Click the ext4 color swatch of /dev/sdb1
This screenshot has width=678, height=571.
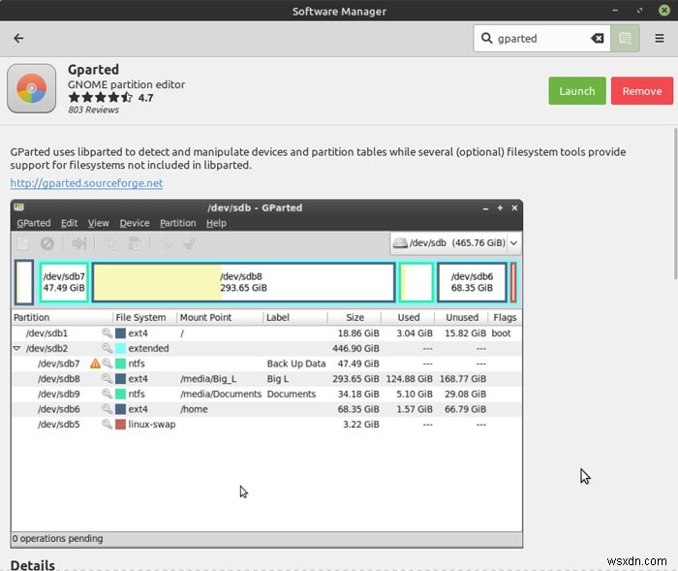pos(121,333)
